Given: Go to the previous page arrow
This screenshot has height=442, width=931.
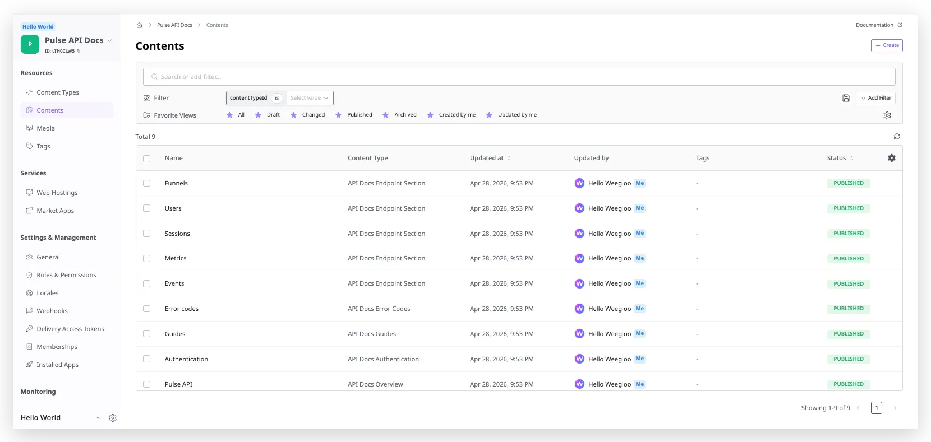Looking at the screenshot, I should 858,408.
